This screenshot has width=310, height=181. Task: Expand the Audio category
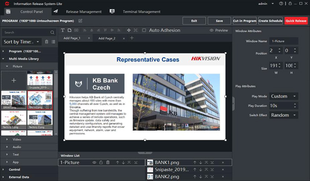click(x=7, y=147)
